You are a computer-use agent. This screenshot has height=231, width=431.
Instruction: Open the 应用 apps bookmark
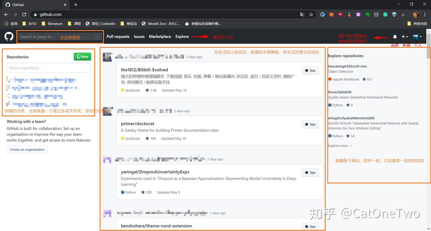pos(11,24)
